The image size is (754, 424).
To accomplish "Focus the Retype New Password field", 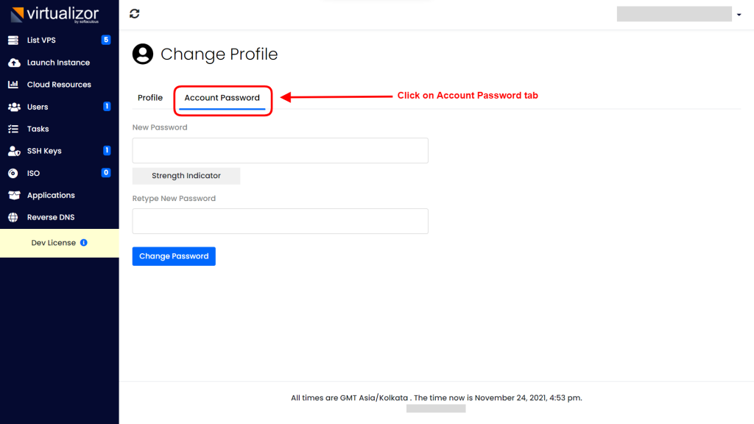I will click(x=281, y=221).
